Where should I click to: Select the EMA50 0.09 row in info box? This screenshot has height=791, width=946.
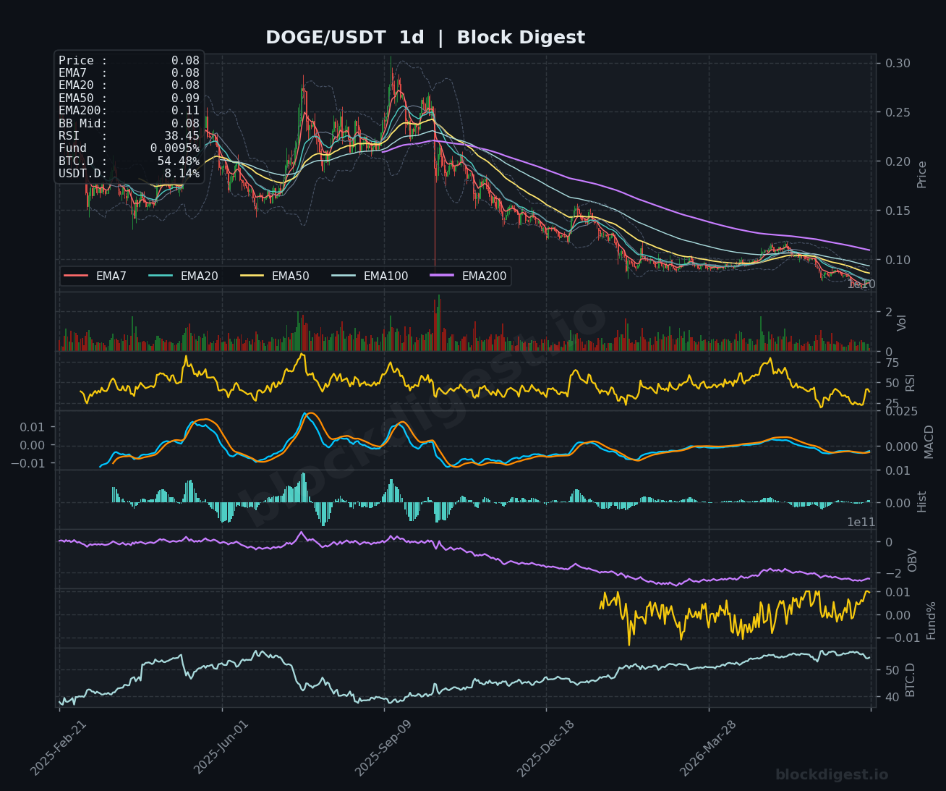pos(129,98)
